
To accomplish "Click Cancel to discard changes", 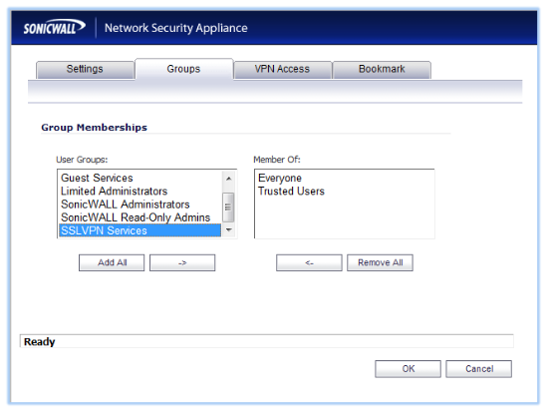I will (x=479, y=369).
